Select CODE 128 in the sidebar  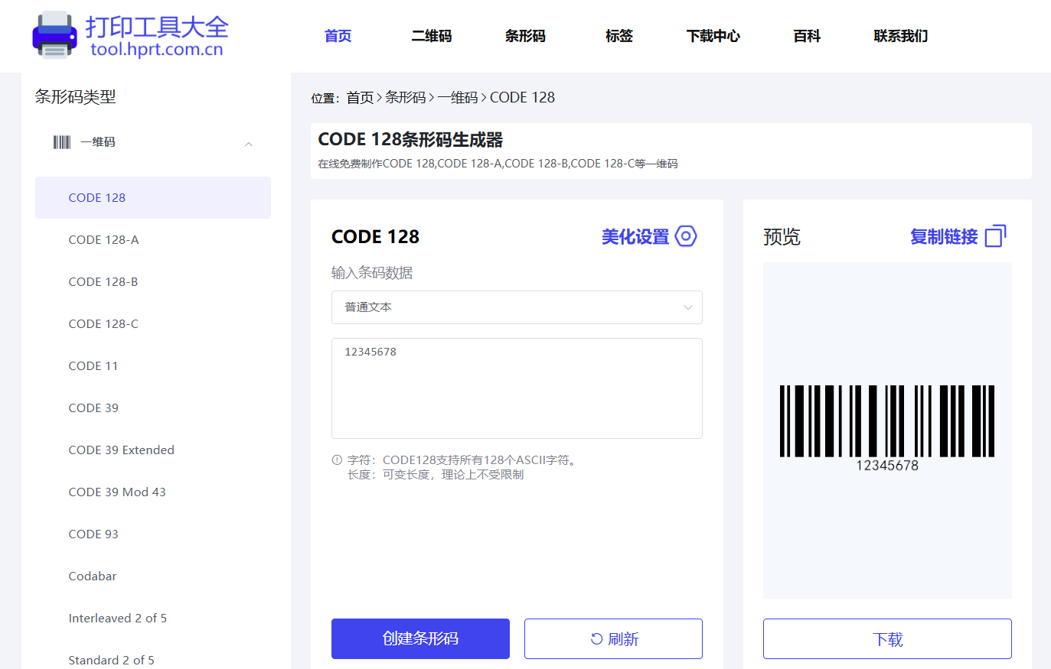click(153, 197)
